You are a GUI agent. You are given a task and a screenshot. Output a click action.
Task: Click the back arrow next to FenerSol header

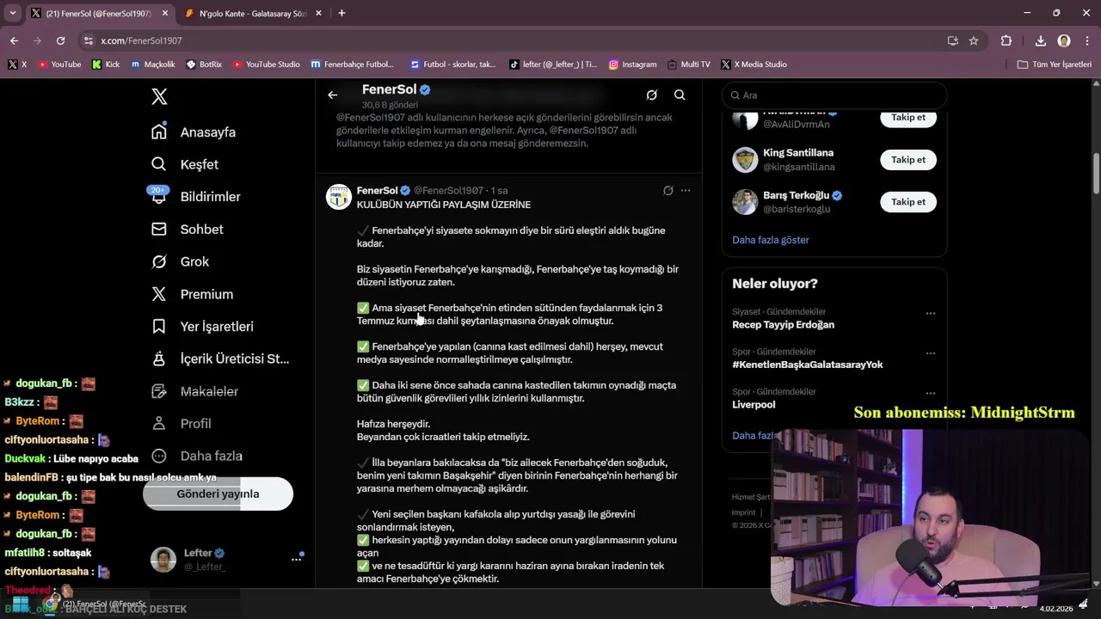[x=333, y=95]
